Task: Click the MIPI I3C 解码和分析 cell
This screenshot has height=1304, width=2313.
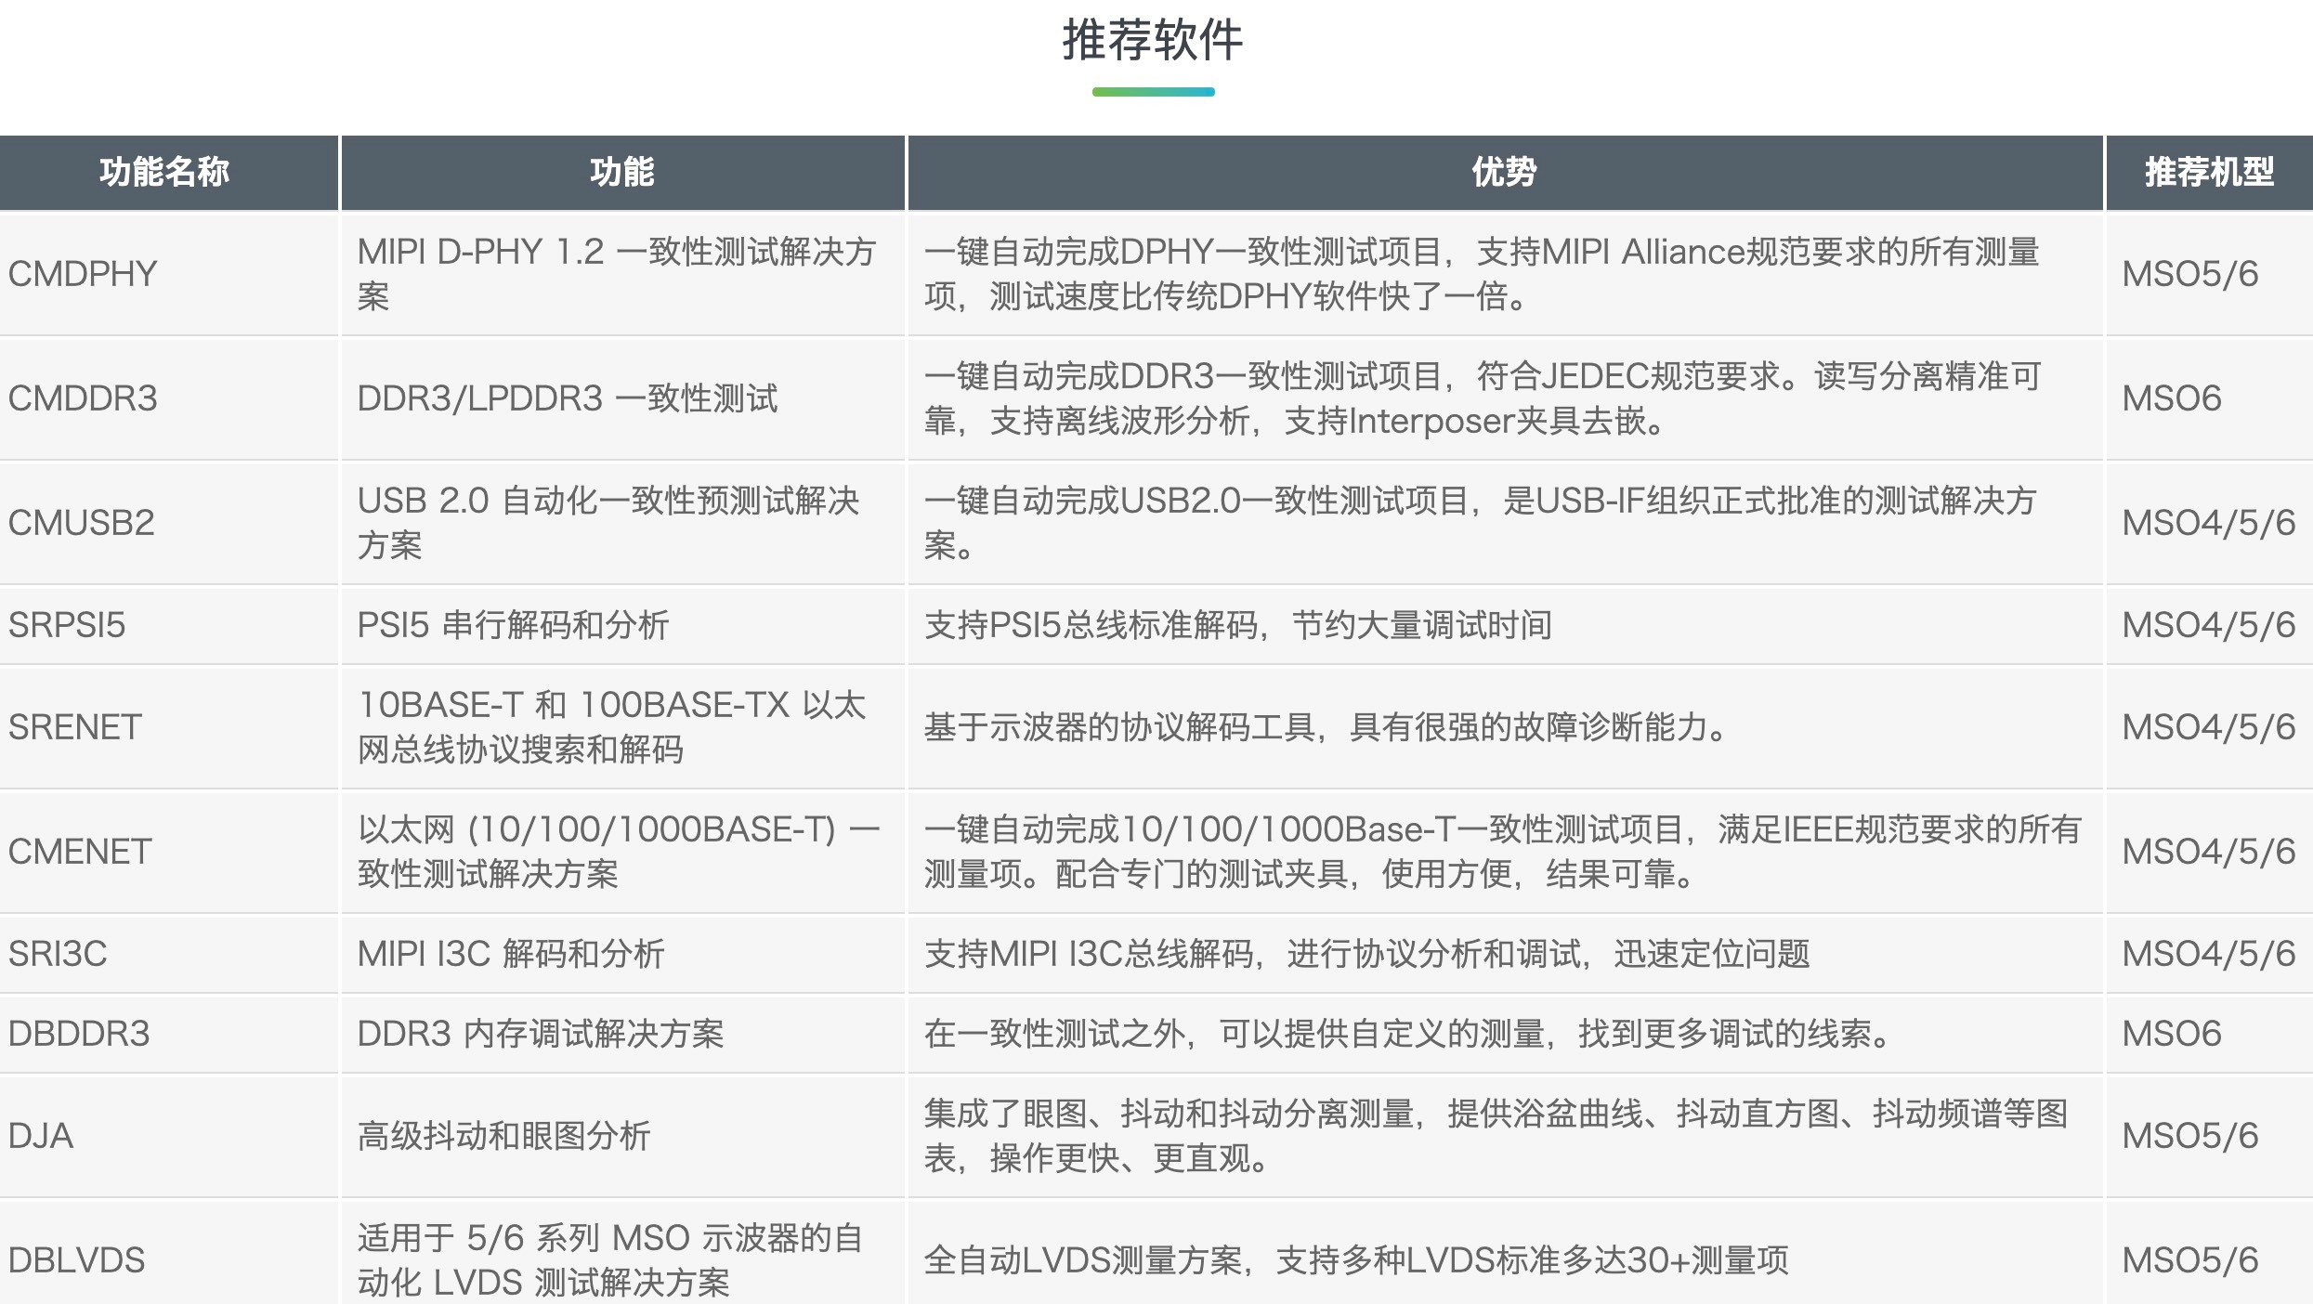Action: [511, 954]
